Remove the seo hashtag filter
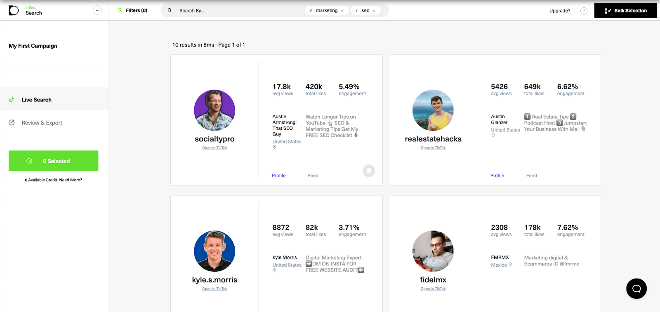 point(374,11)
